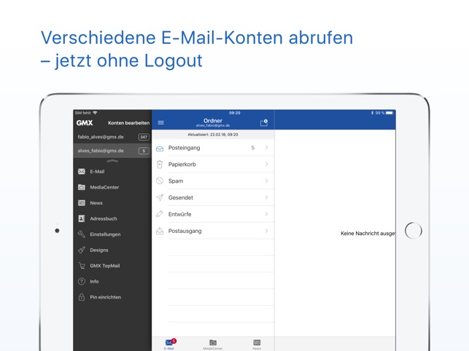Click the paintbrush icon beside Designs
This screenshot has width=469, height=351.
(x=82, y=250)
